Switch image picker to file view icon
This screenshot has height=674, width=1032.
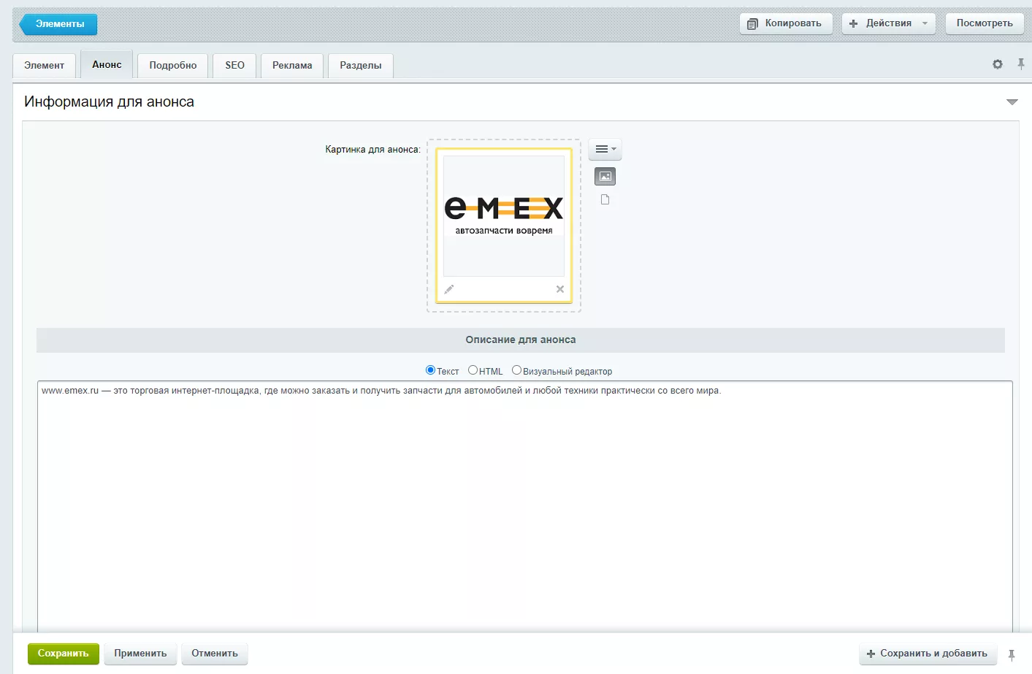pyautogui.click(x=605, y=199)
